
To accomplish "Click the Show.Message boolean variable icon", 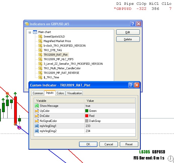I will pos(37,106).
